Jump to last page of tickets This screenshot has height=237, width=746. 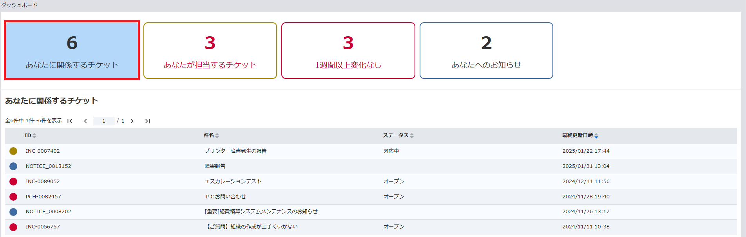point(147,121)
